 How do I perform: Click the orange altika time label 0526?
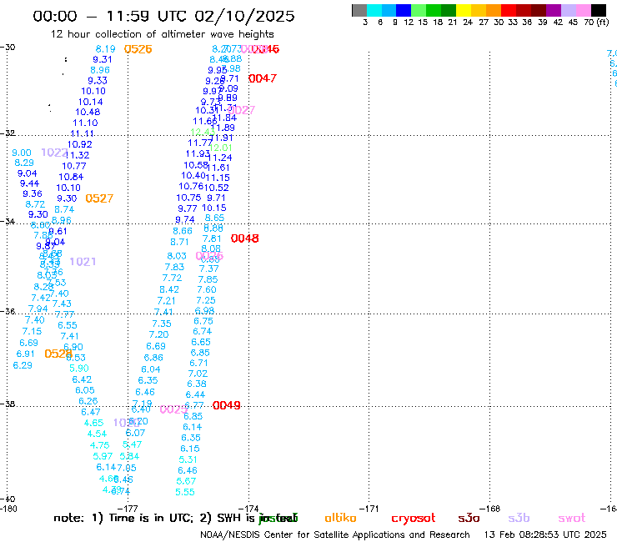coord(138,49)
